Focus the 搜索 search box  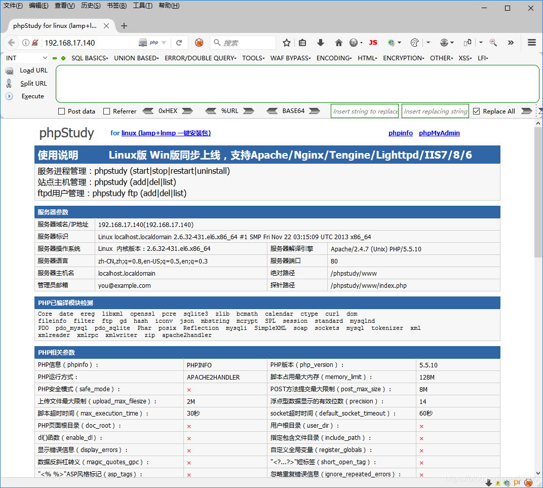tap(243, 43)
